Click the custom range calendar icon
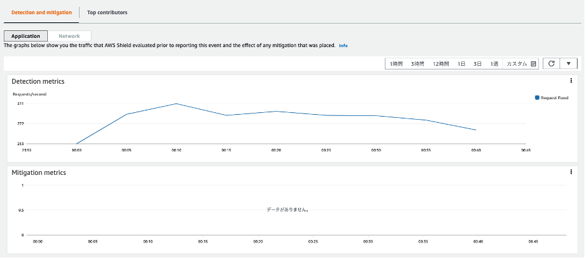 533,64
